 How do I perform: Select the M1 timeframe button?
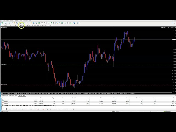pos(30,25)
